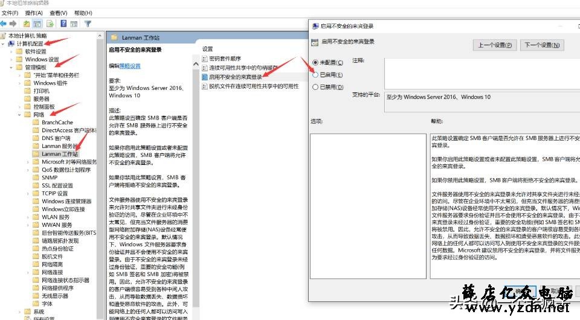Click the 软件设置 folder icon
Screen dimensions: 580x320
(x=19, y=51)
